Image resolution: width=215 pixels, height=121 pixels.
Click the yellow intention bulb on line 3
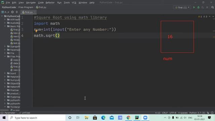(36, 31)
